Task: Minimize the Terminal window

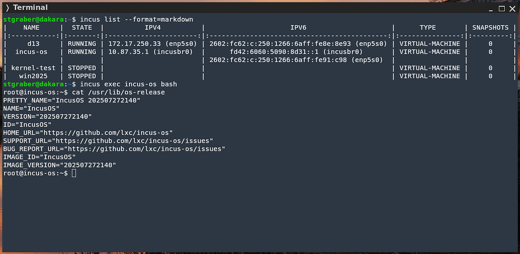Action: 491,8
